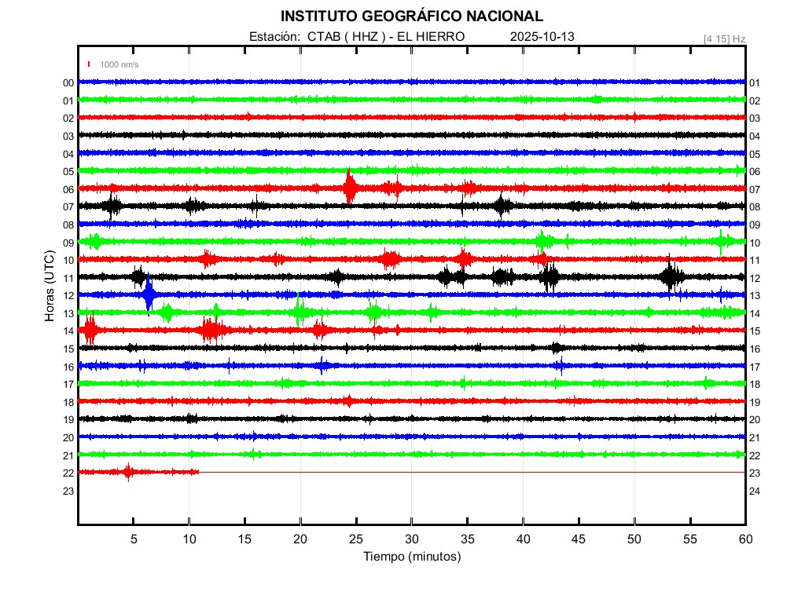Click the black event near minute 38 on the hour 07 trace
Viewport: 805px width, 603px height.
click(x=502, y=206)
